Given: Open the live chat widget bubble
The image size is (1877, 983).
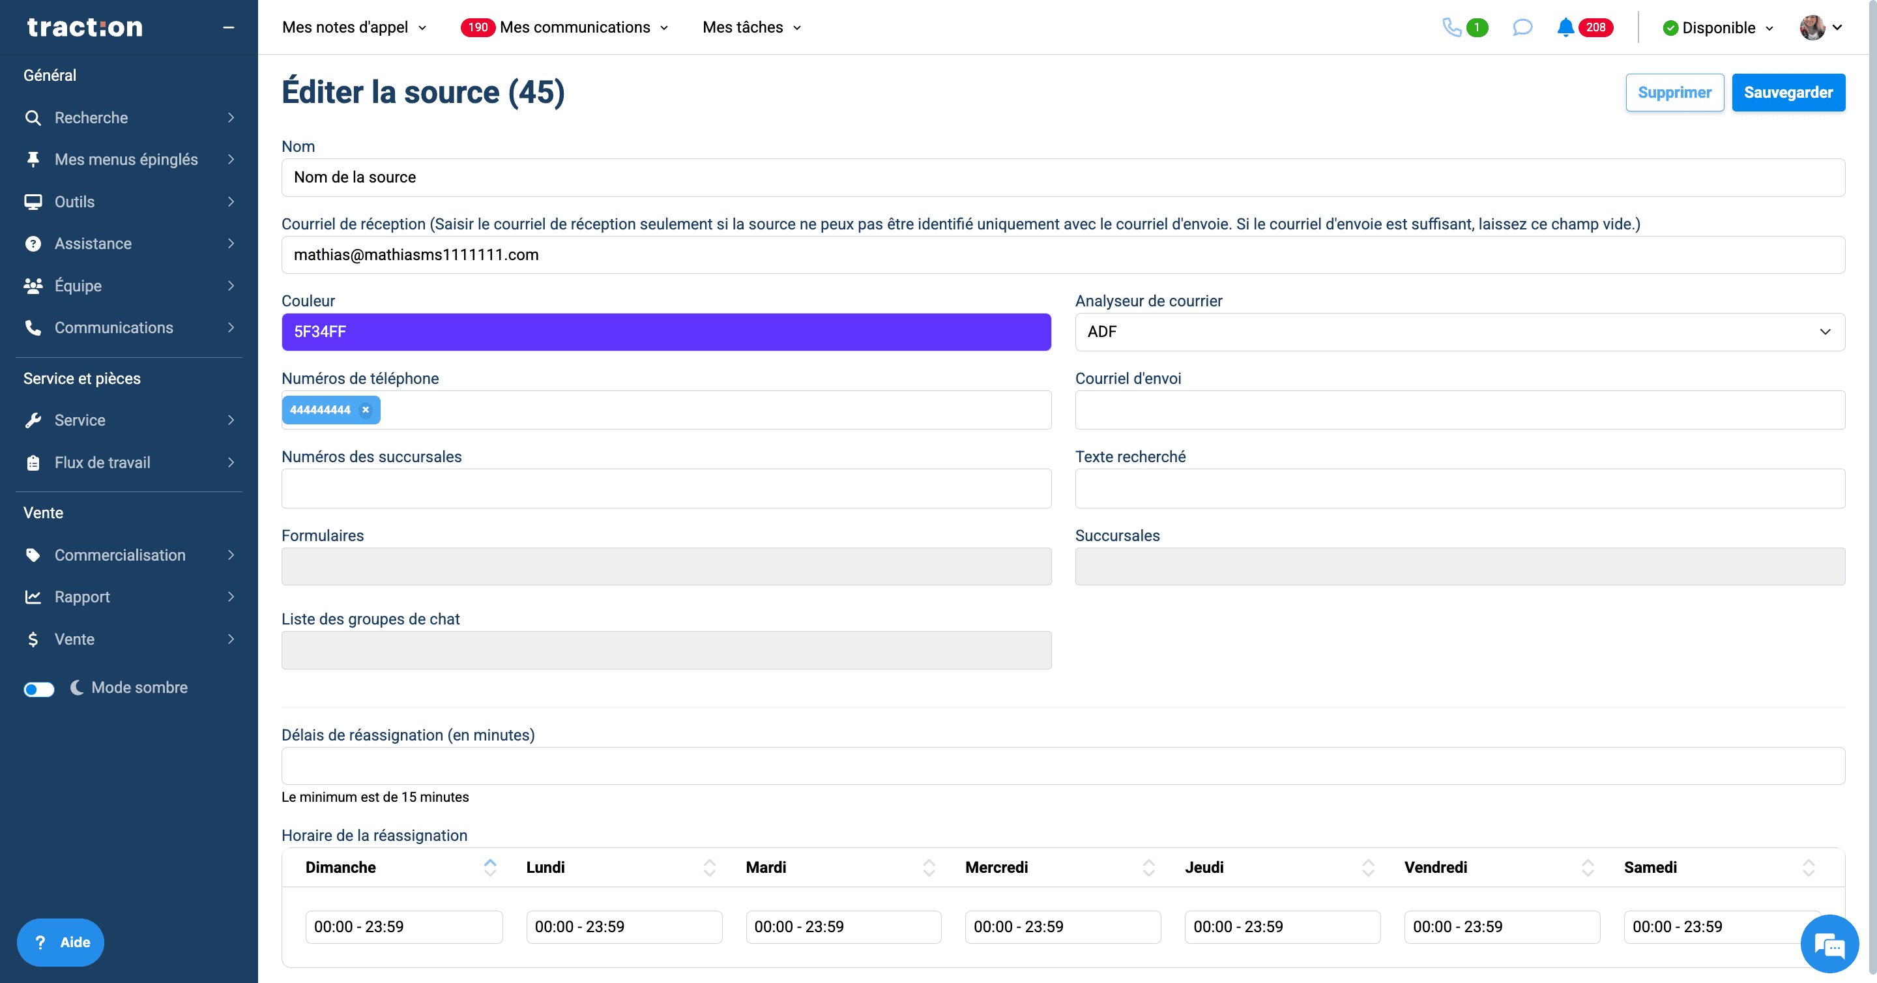Looking at the screenshot, I should tap(1829, 945).
